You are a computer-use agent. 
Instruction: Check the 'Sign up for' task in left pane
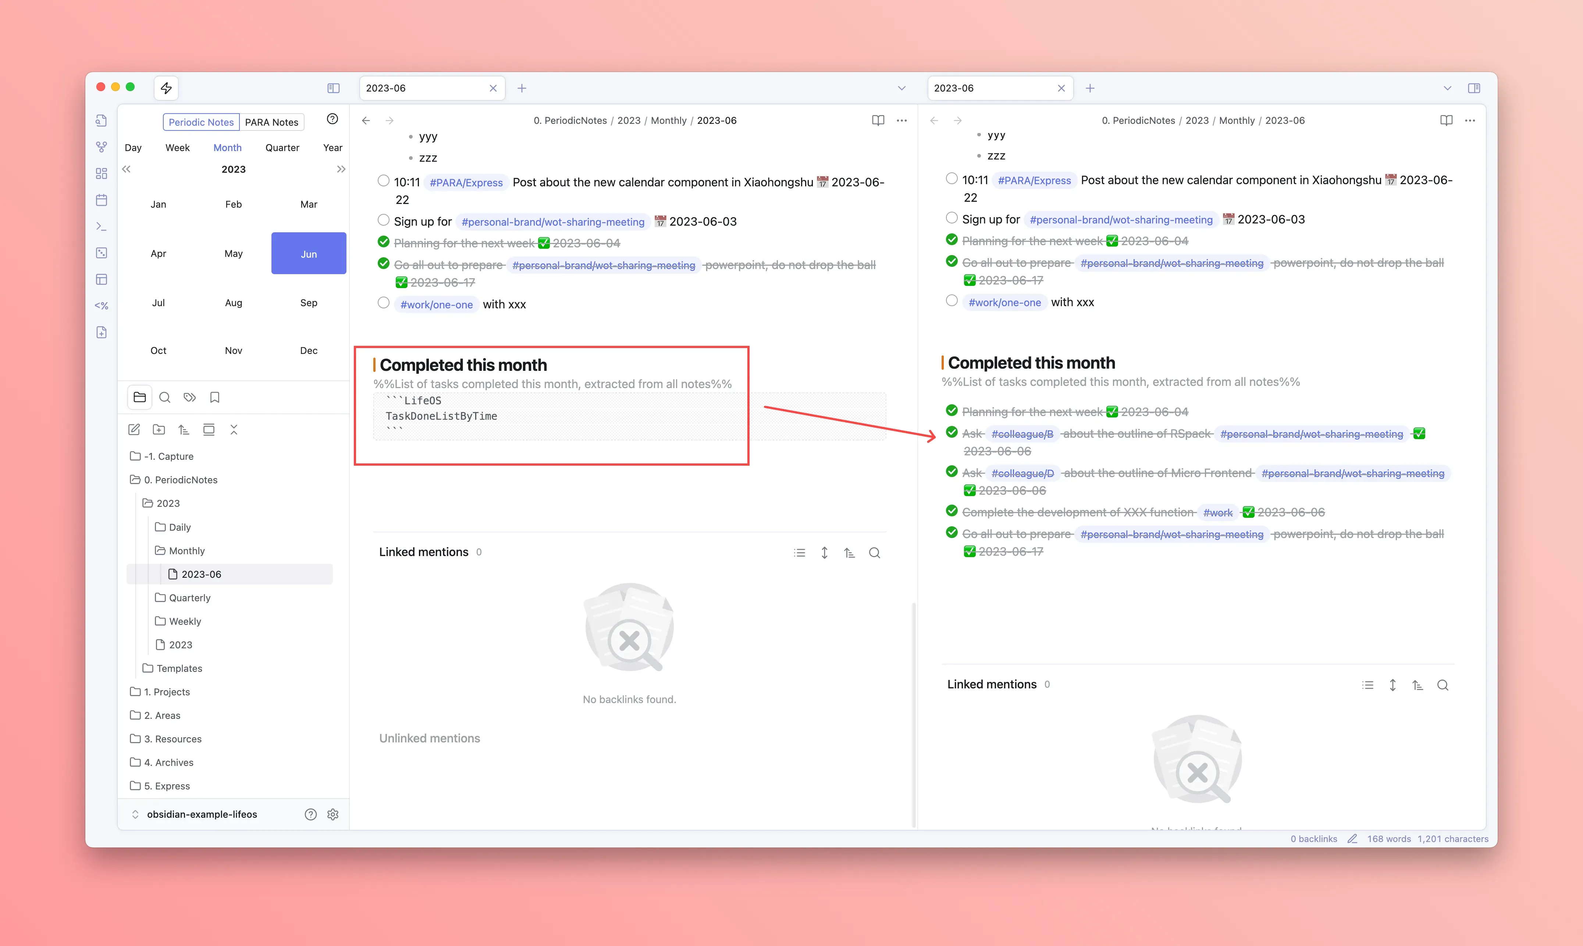pos(383,220)
